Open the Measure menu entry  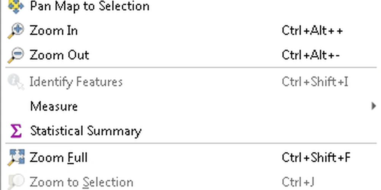191,106
